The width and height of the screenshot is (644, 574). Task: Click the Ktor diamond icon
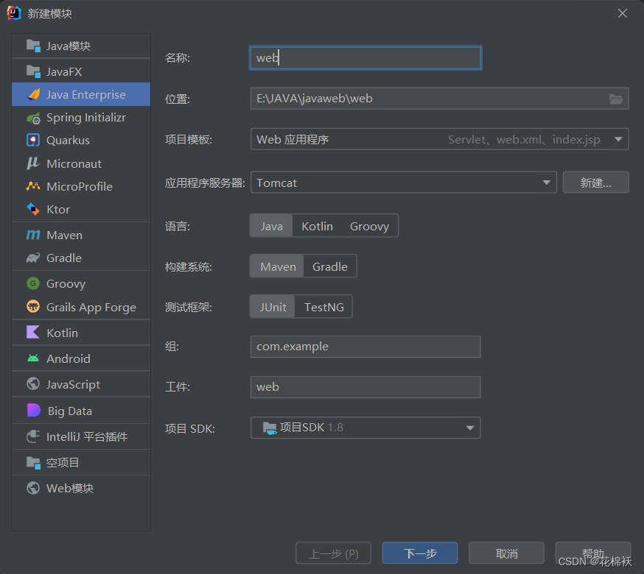[x=33, y=209]
